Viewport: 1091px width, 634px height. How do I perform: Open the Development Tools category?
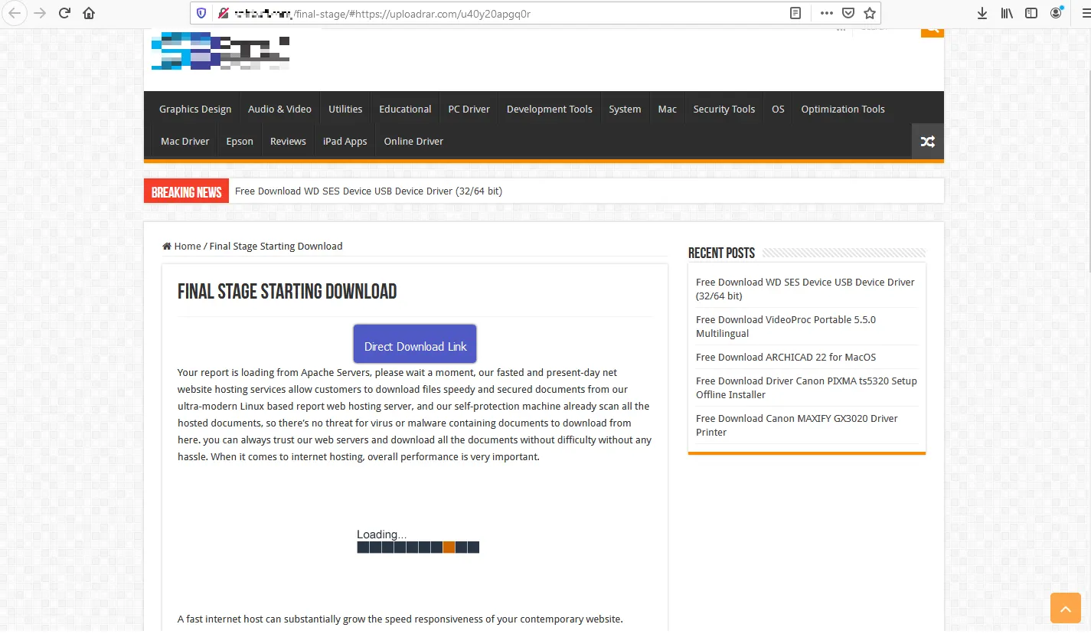[x=549, y=109]
